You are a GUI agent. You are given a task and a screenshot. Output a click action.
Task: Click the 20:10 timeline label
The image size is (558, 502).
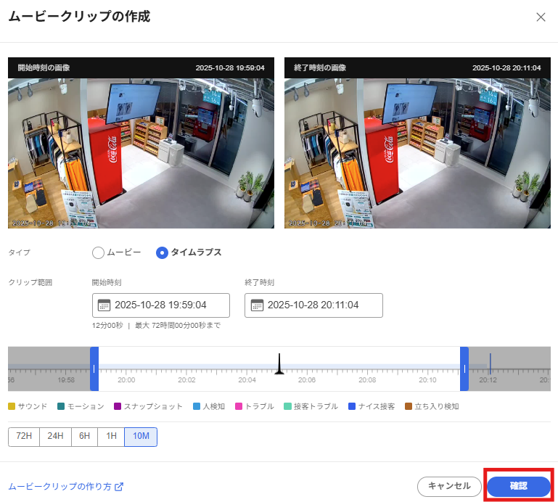click(x=427, y=380)
